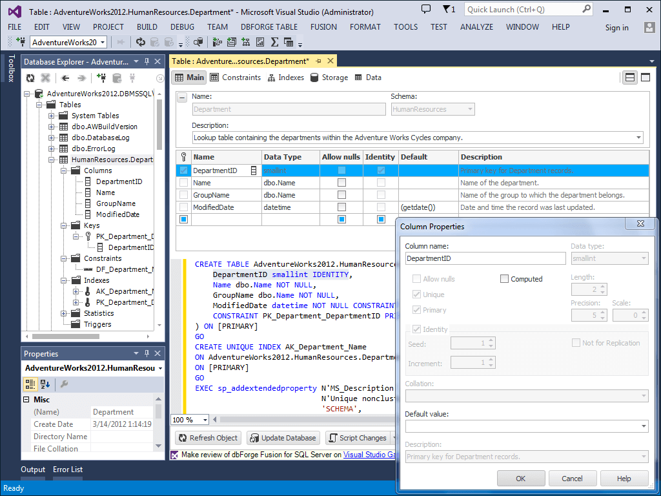
Task: Click the notifications flag in the title bar
Action: [x=447, y=8]
